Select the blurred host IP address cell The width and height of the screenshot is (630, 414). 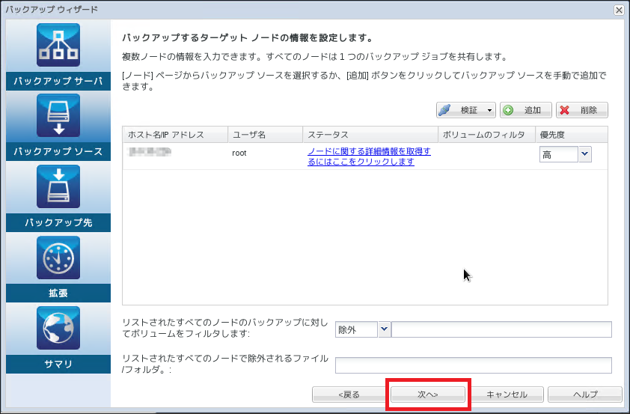click(150, 152)
